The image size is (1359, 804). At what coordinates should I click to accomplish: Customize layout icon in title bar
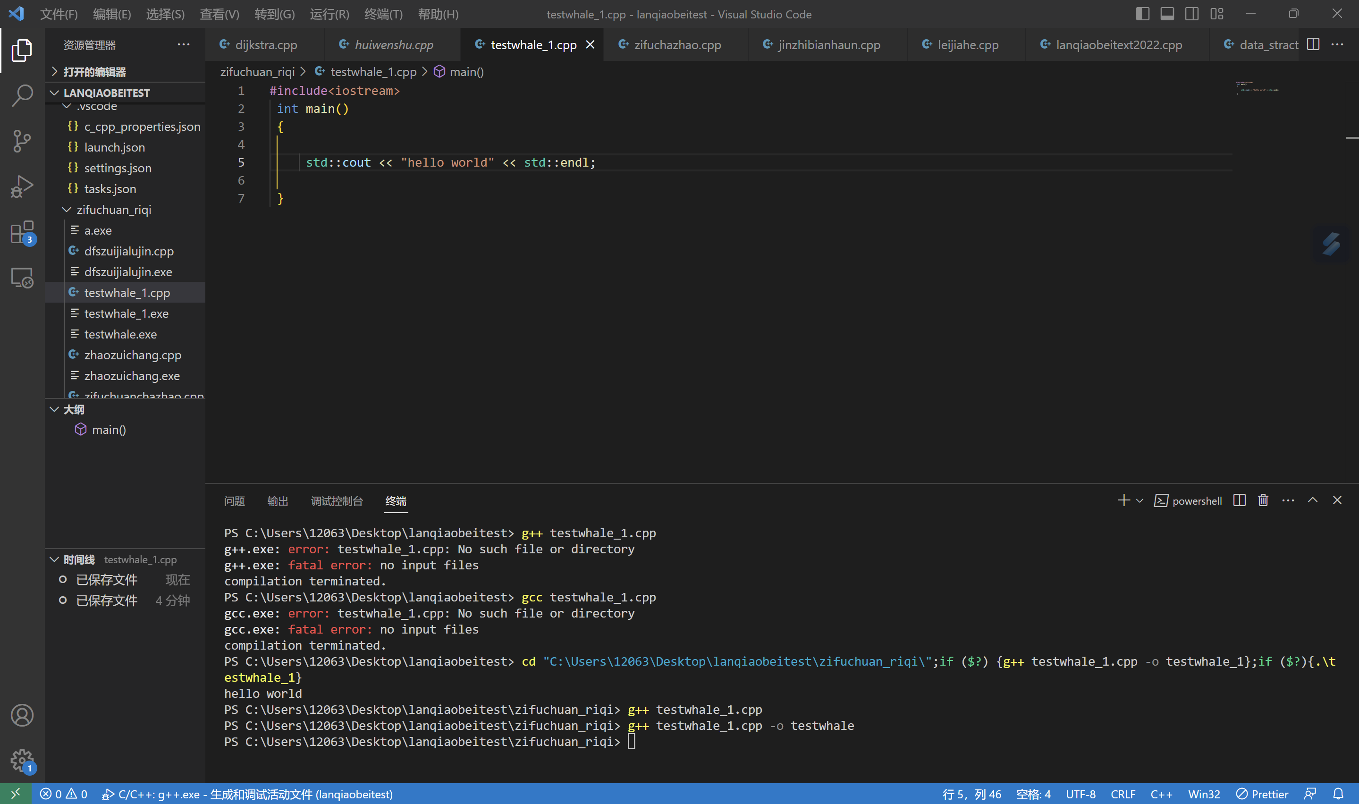1216,14
